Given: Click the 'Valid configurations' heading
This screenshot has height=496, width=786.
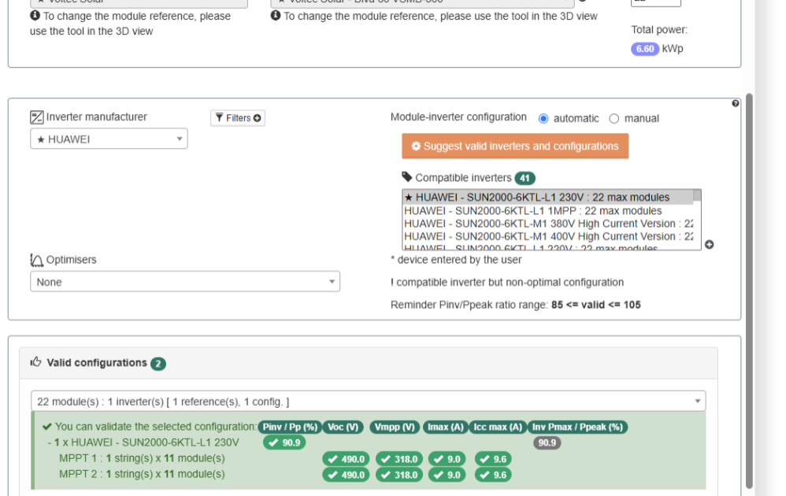Looking at the screenshot, I should click(97, 363).
